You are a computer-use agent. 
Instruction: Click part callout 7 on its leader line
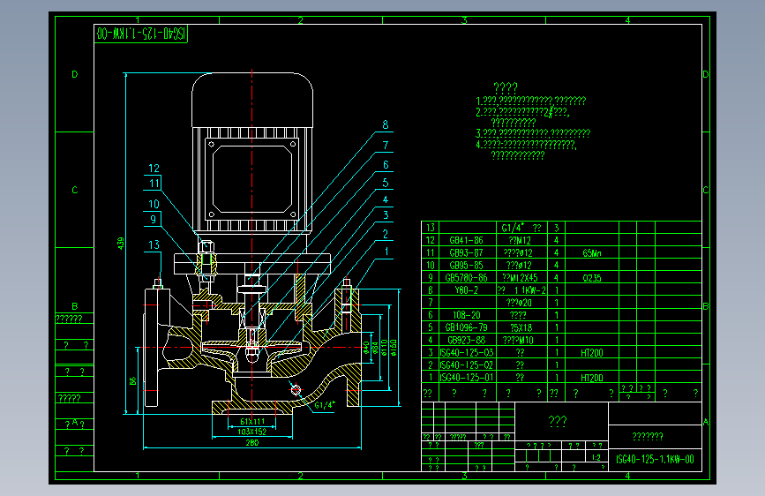coord(386,146)
